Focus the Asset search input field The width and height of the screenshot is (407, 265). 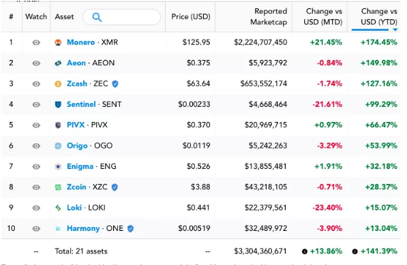pos(121,17)
